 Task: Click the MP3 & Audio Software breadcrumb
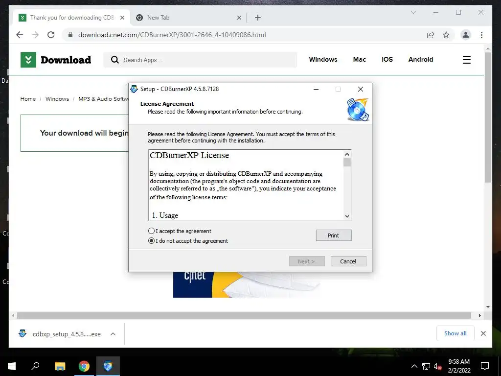pyautogui.click(x=103, y=99)
